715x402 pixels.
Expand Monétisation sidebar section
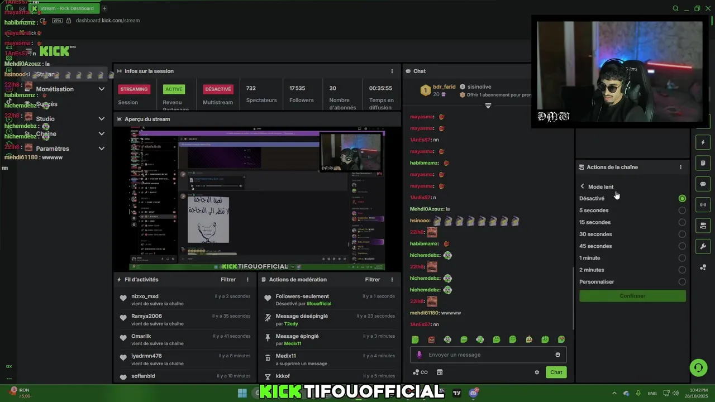(101, 89)
